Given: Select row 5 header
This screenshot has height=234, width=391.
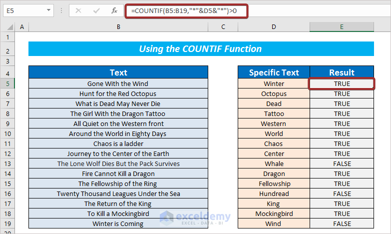Looking at the screenshot, I should [7, 83].
